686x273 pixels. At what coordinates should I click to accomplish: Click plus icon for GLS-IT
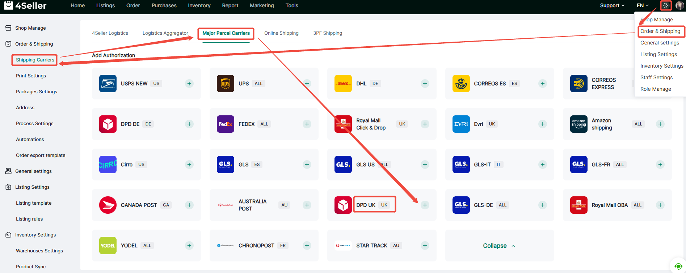(543, 165)
